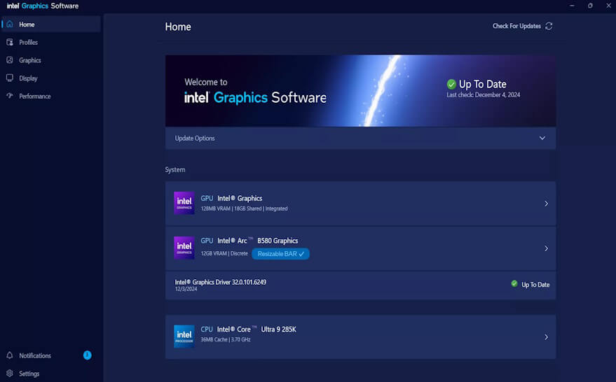Select Intel Arc B580 Graphics name text
This screenshot has height=382, width=616.
coord(258,241)
